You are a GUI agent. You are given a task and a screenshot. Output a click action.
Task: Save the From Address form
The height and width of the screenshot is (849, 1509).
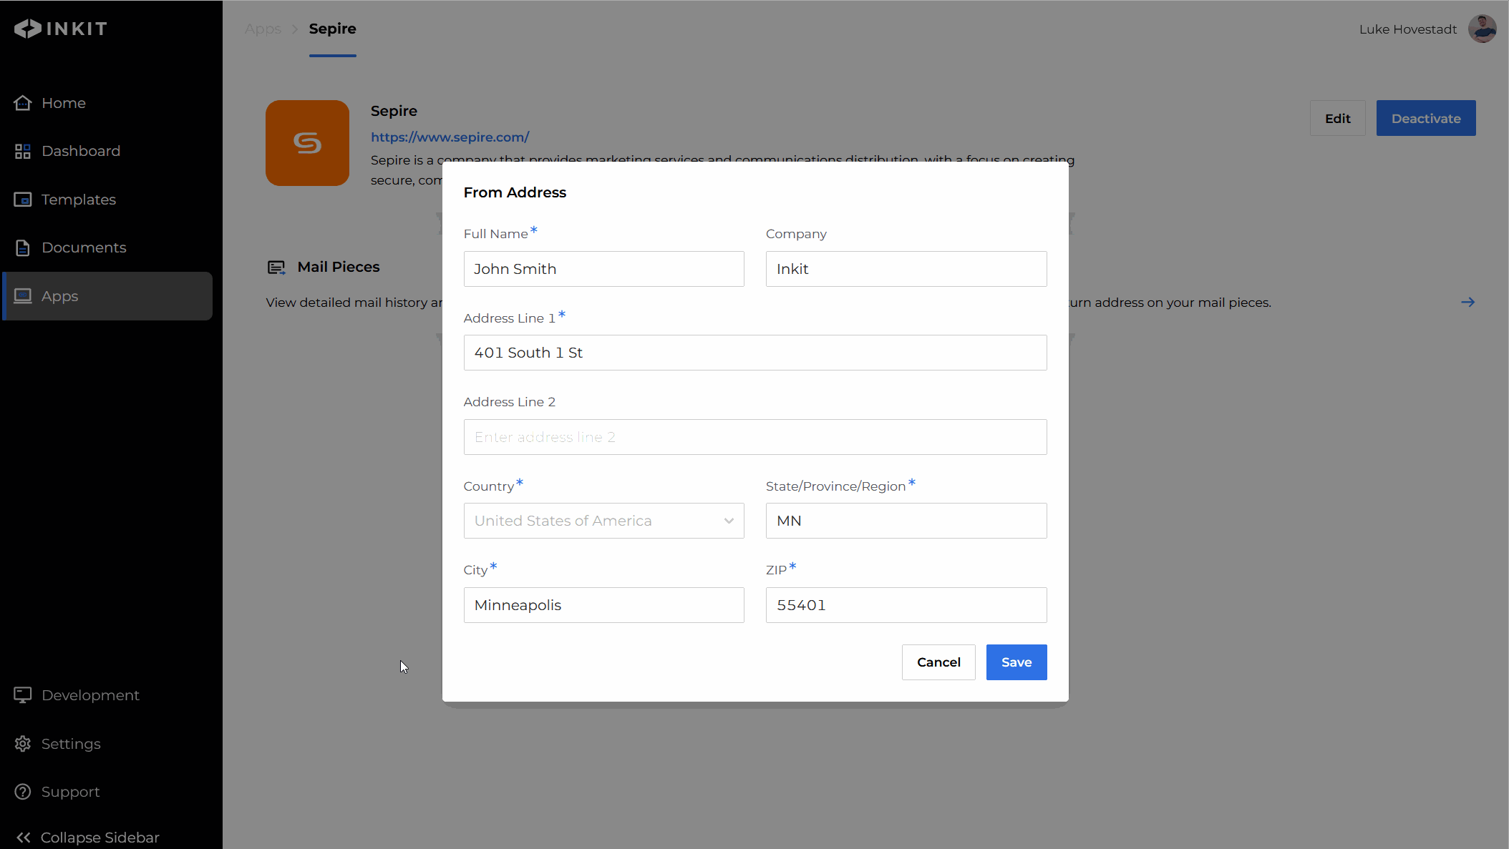[x=1016, y=662]
